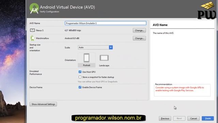Click the Device Frame label
This screenshot has width=218, height=123.
[36, 87]
